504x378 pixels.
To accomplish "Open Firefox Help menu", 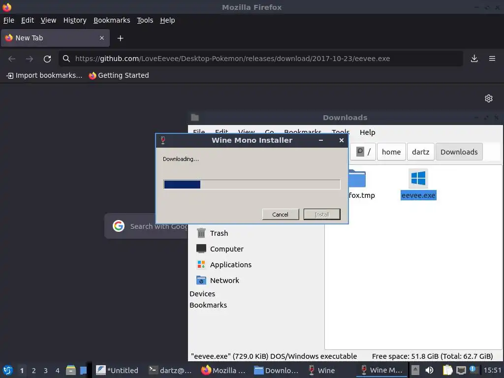I will pos(167,20).
